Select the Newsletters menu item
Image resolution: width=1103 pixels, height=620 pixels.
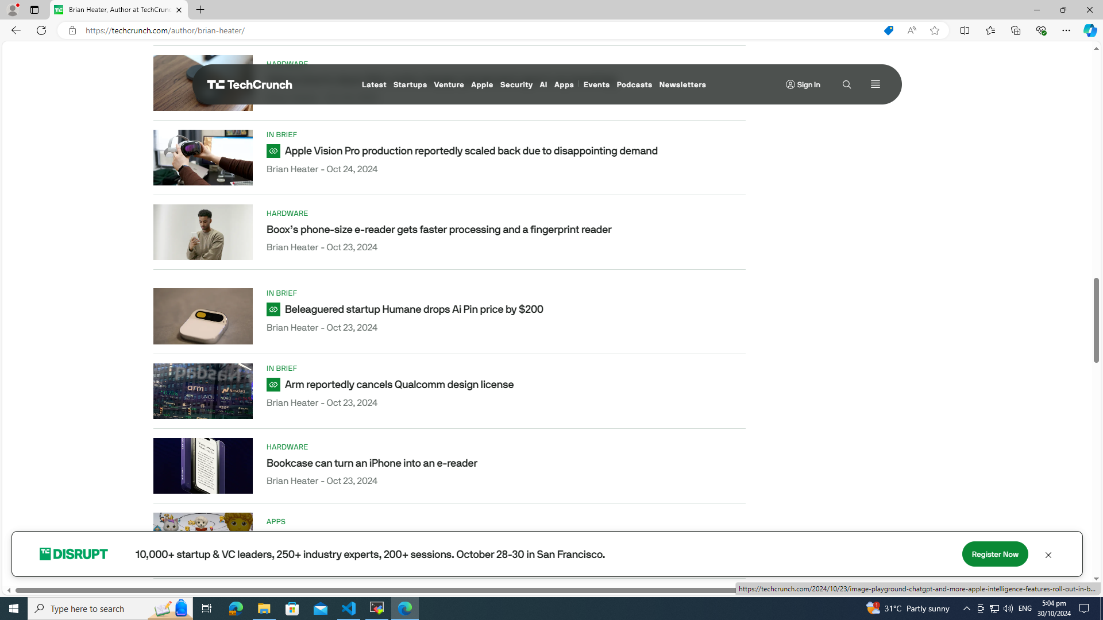[x=682, y=84]
